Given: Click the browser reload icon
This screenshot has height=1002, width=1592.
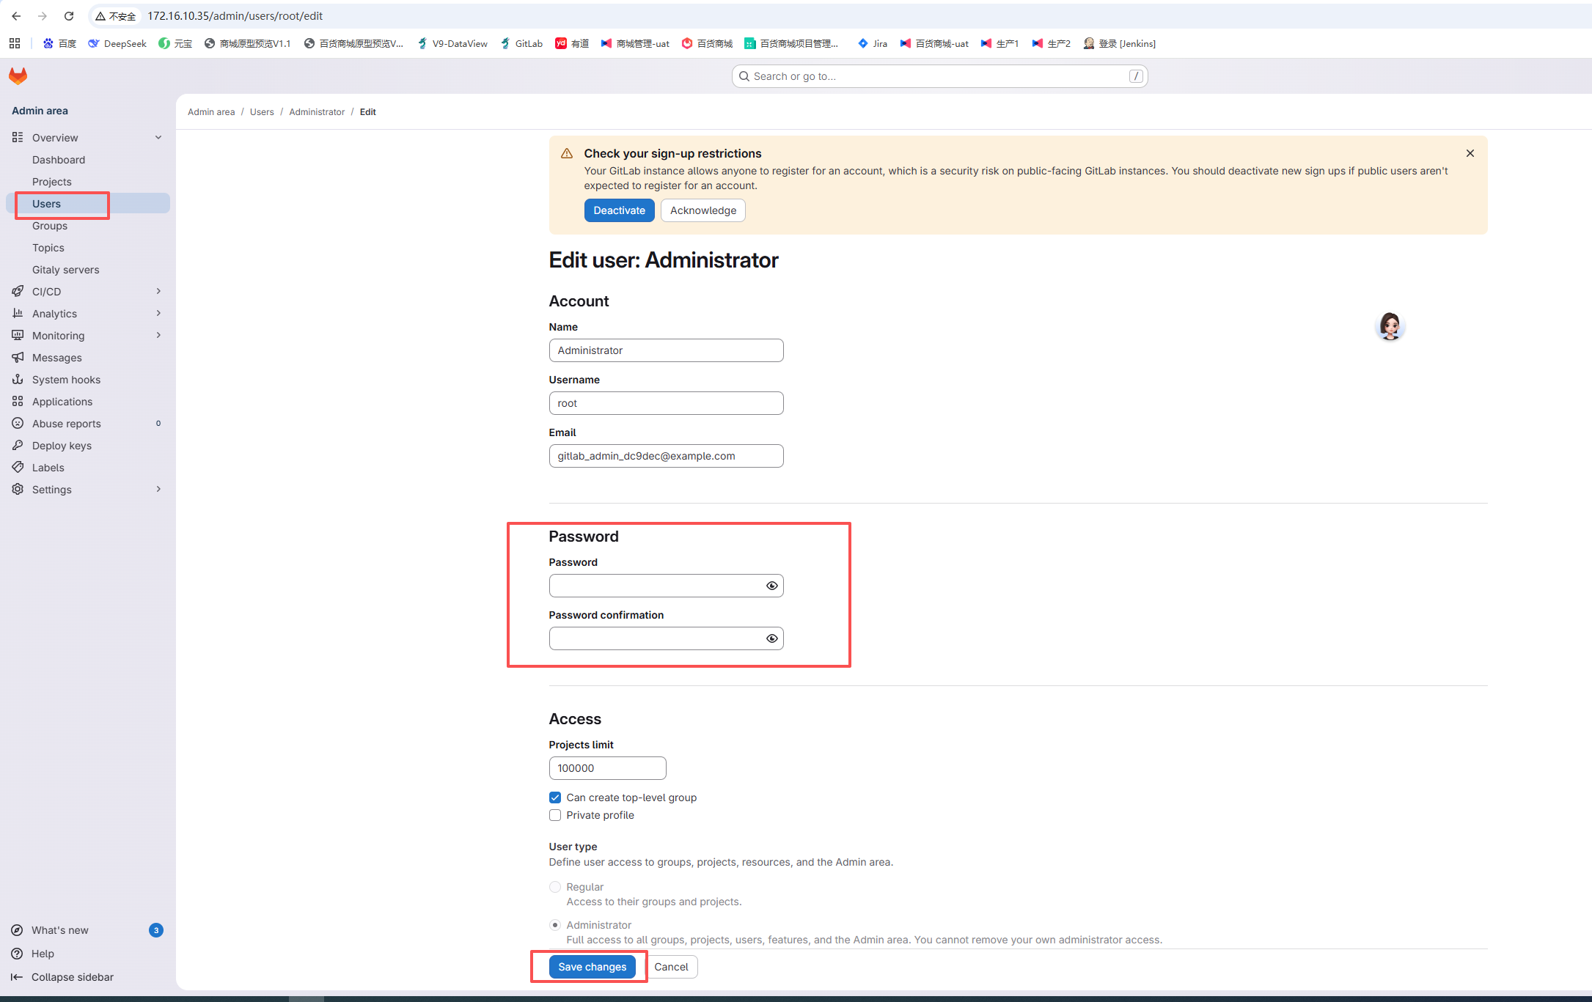Looking at the screenshot, I should [68, 15].
